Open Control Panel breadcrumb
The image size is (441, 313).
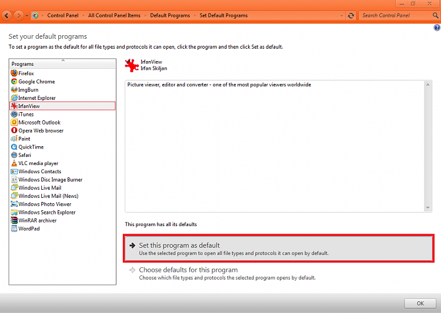(x=63, y=15)
